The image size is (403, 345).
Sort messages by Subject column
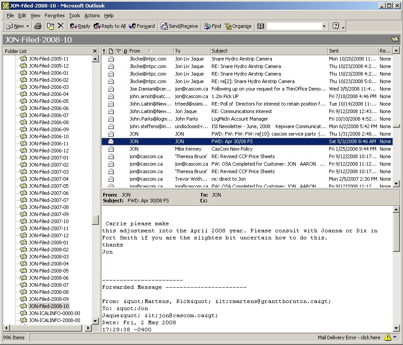click(x=269, y=51)
